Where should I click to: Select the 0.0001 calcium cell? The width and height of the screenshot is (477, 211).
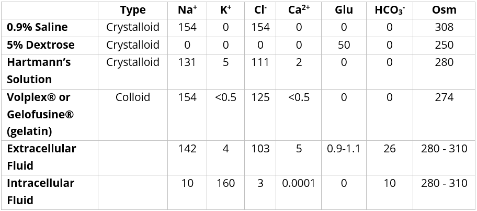click(x=299, y=183)
